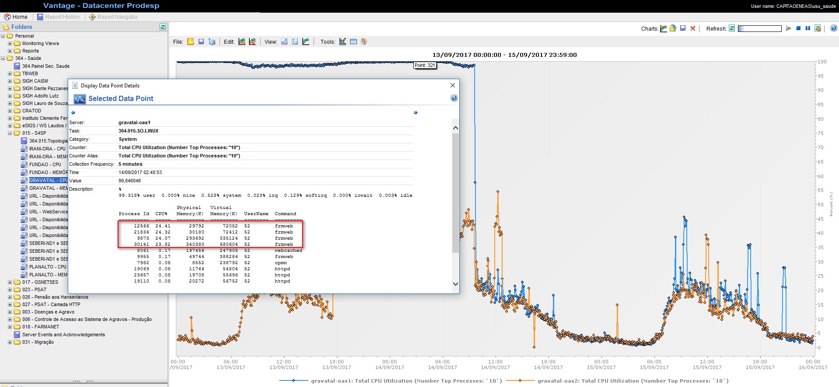This screenshot has width=839, height=387.
Task: Open help icon in top right toolbar
Action: point(834,28)
